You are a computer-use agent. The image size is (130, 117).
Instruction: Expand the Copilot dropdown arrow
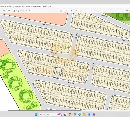31,11
